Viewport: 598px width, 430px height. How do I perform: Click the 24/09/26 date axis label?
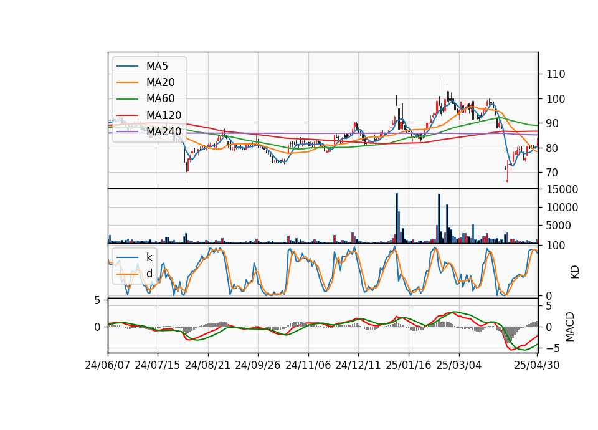click(257, 365)
